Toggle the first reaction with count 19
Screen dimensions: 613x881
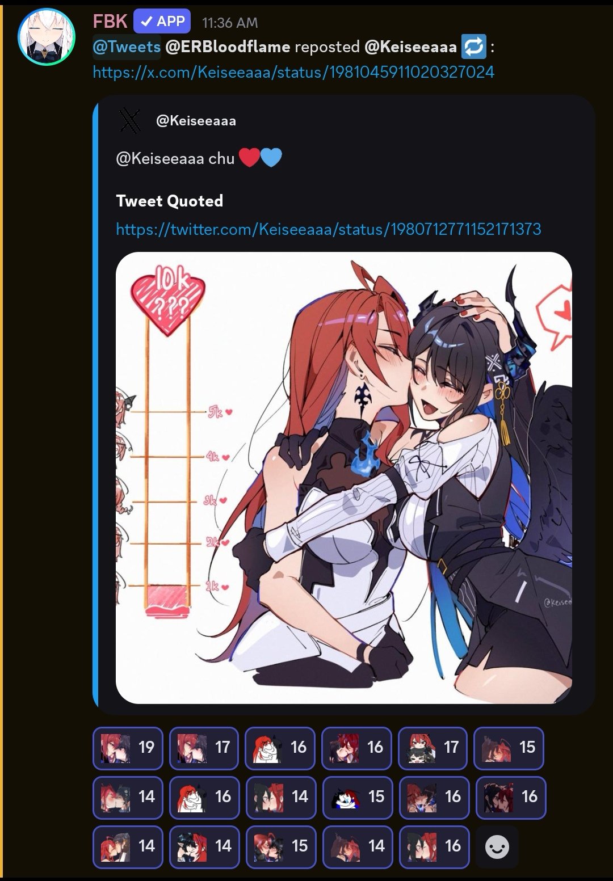click(128, 748)
